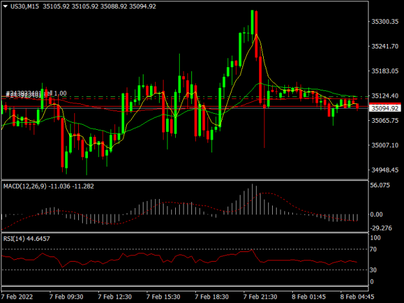
Task: Click price scale value 35007.10
Action: [385, 145]
